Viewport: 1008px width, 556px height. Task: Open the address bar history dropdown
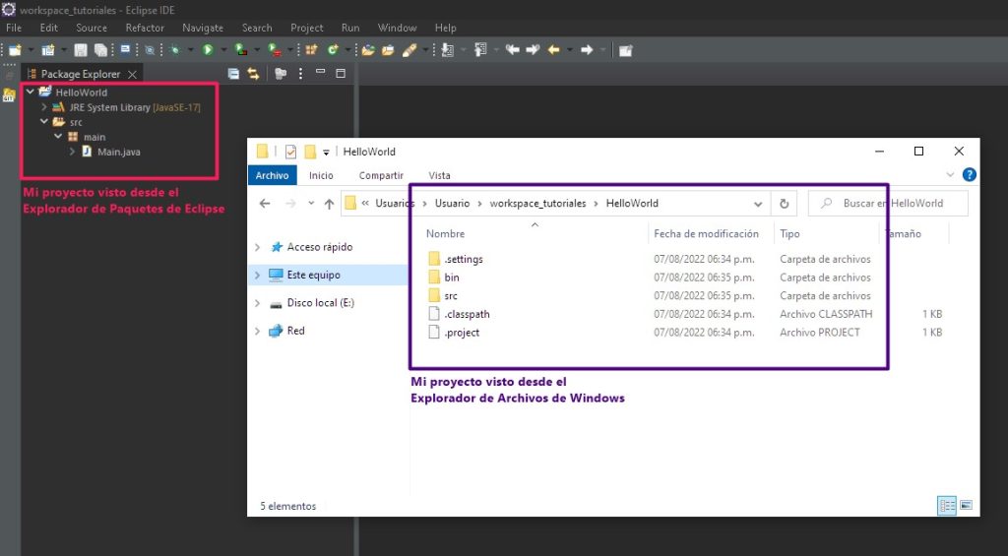(758, 204)
